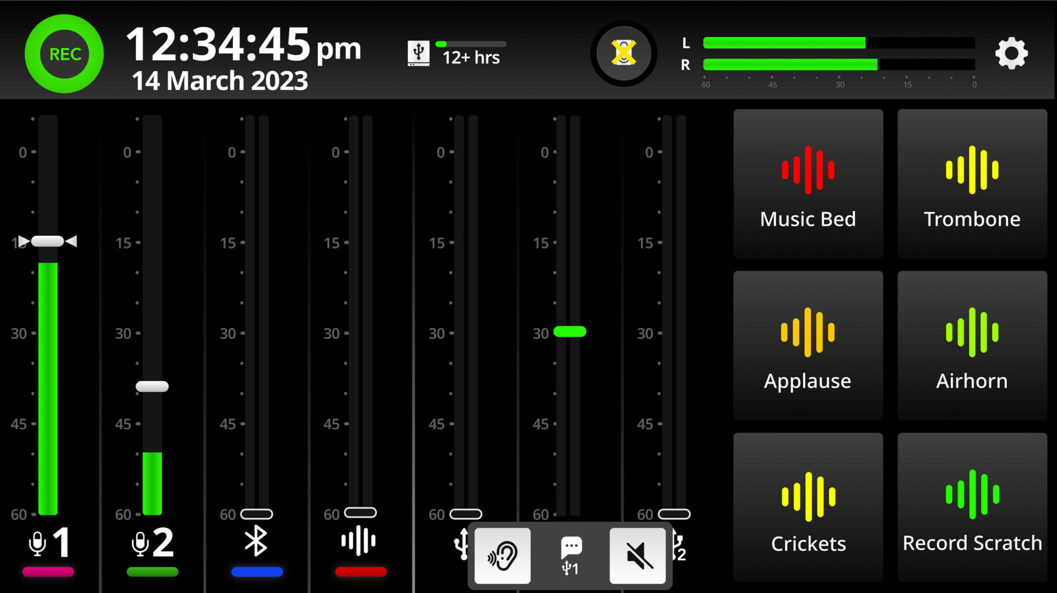Fire the Airhorn sound pad

(972, 345)
